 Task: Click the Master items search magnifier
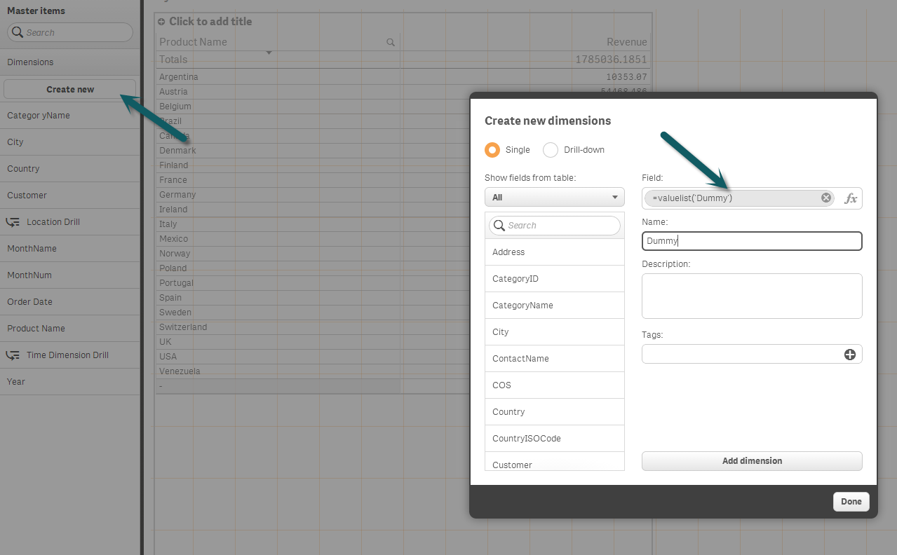click(17, 32)
